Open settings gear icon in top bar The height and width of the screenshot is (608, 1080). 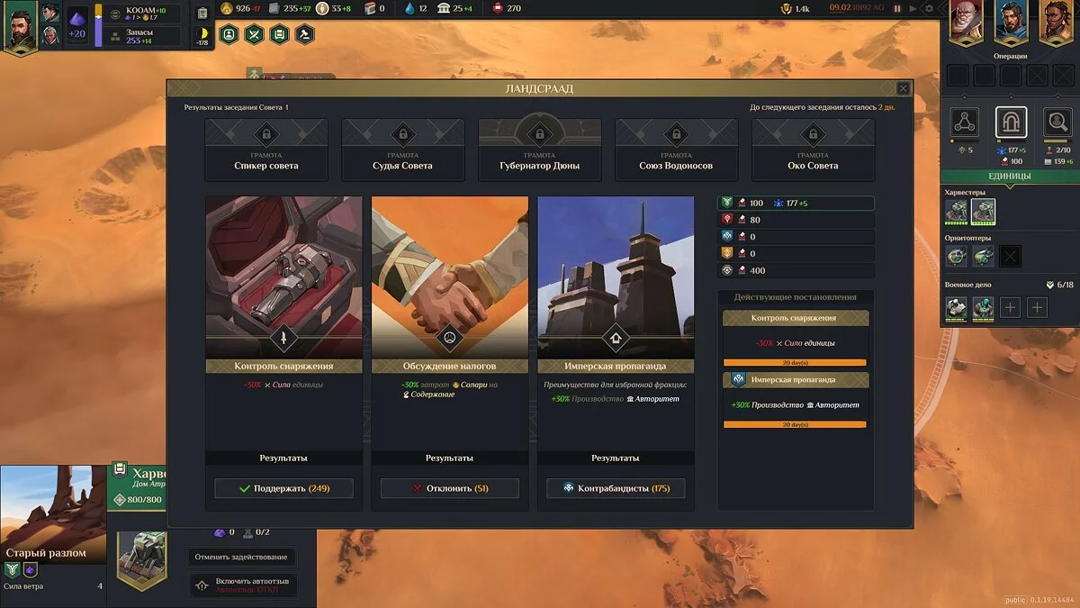(x=930, y=8)
